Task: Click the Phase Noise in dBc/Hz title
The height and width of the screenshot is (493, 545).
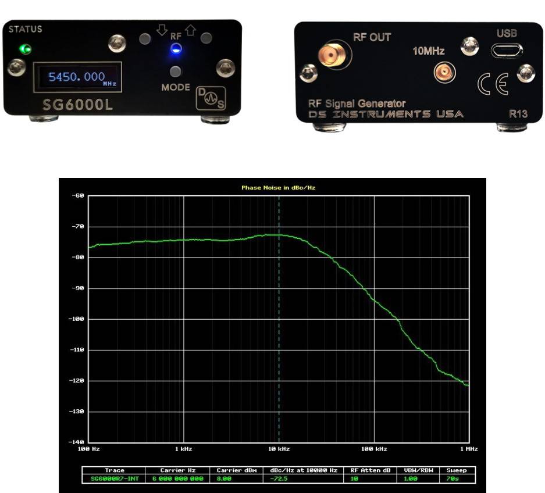Action: point(279,188)
